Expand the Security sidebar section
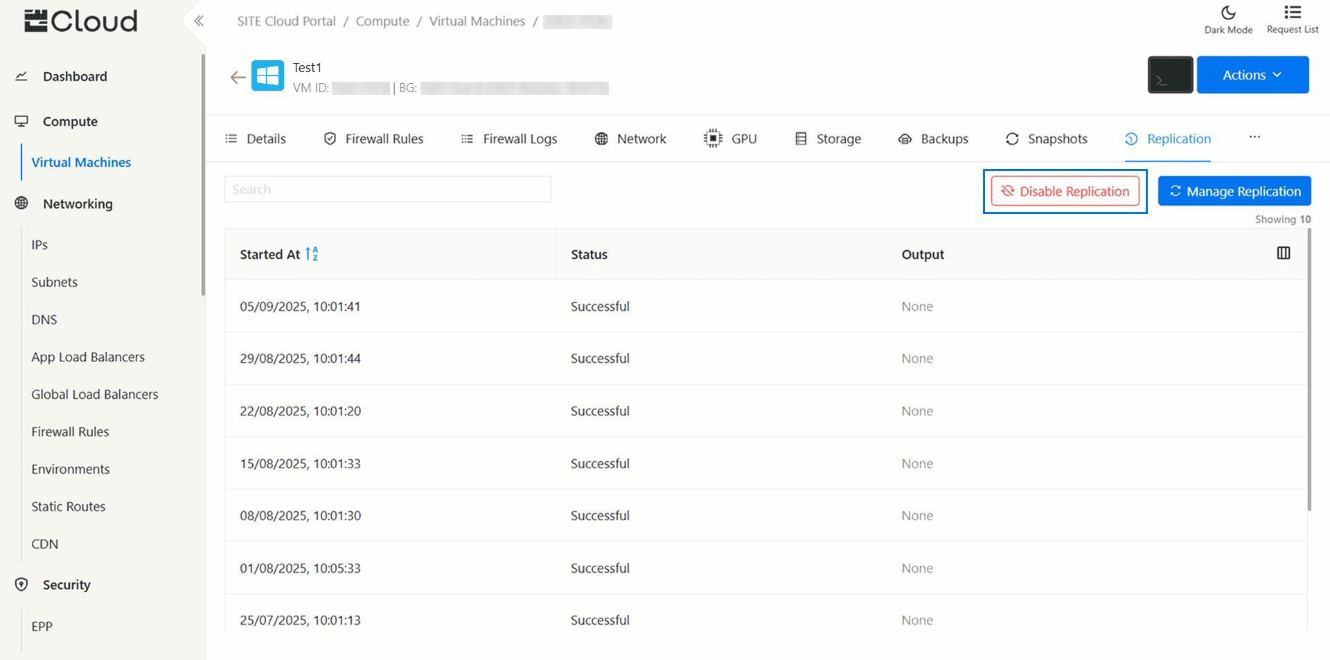The height and width of the screenshot is (660, 1330). [x=66, y=585]
